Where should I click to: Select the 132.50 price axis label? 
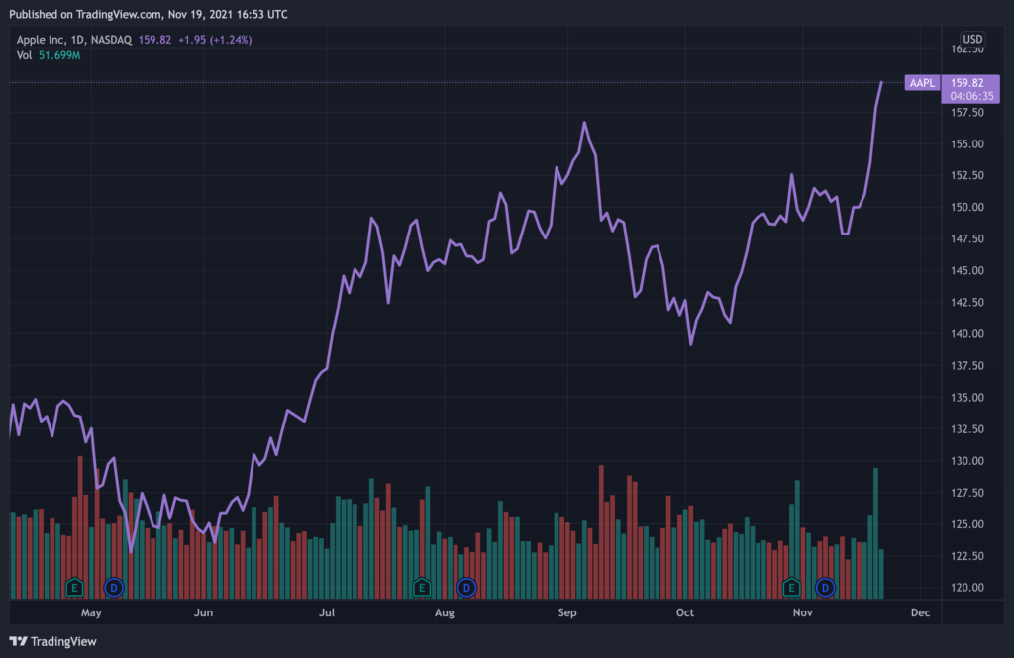point(966,429)
